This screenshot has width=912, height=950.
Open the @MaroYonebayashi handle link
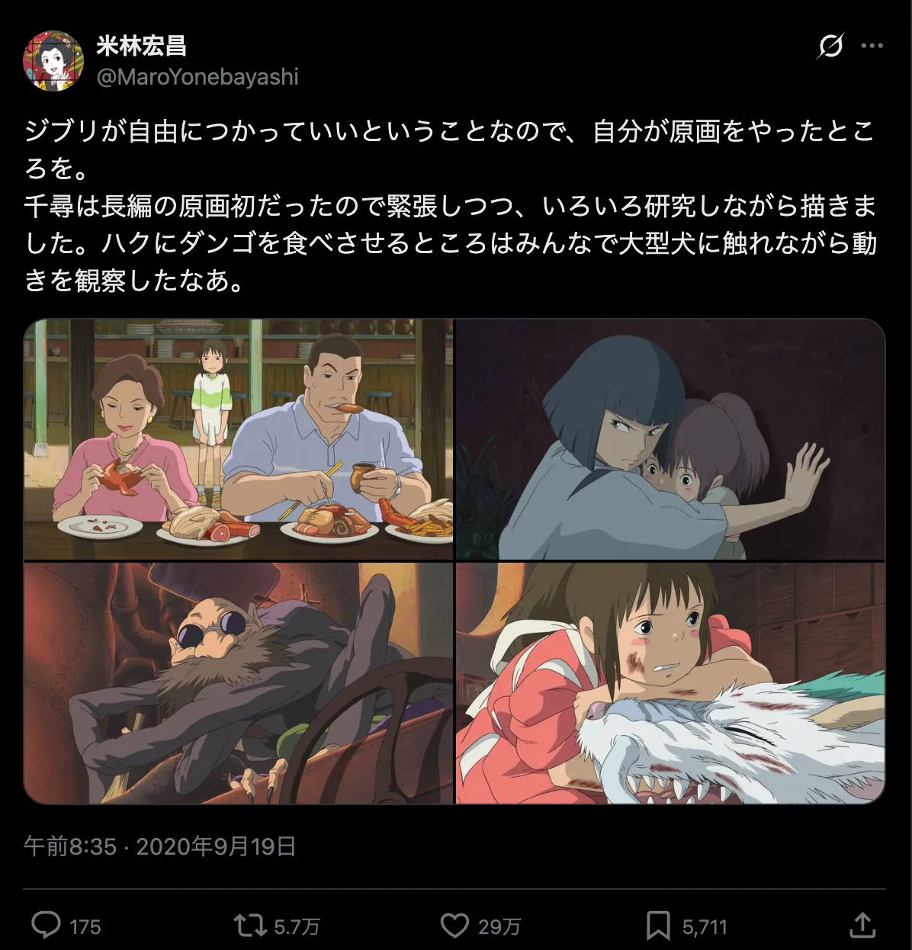point(197,77)
